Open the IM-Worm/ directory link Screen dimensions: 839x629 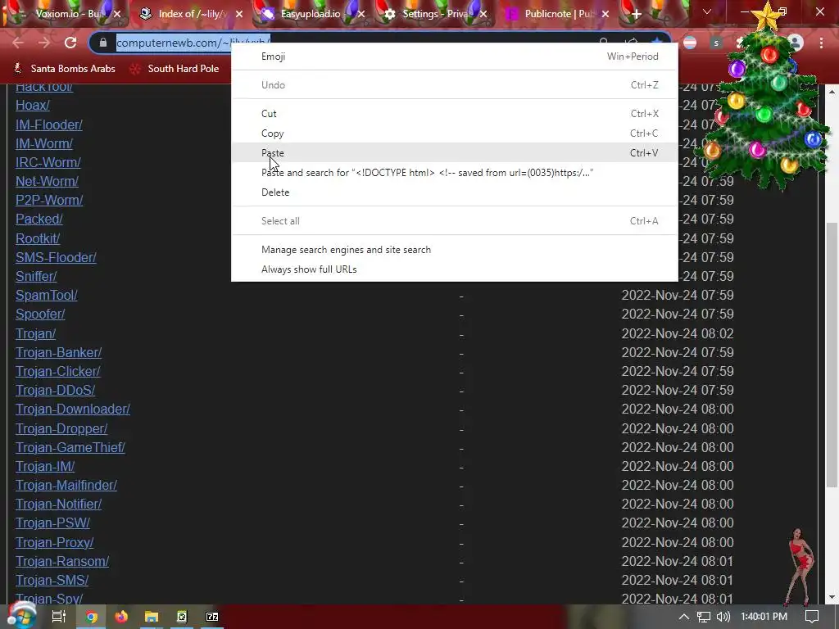point(44,143)
